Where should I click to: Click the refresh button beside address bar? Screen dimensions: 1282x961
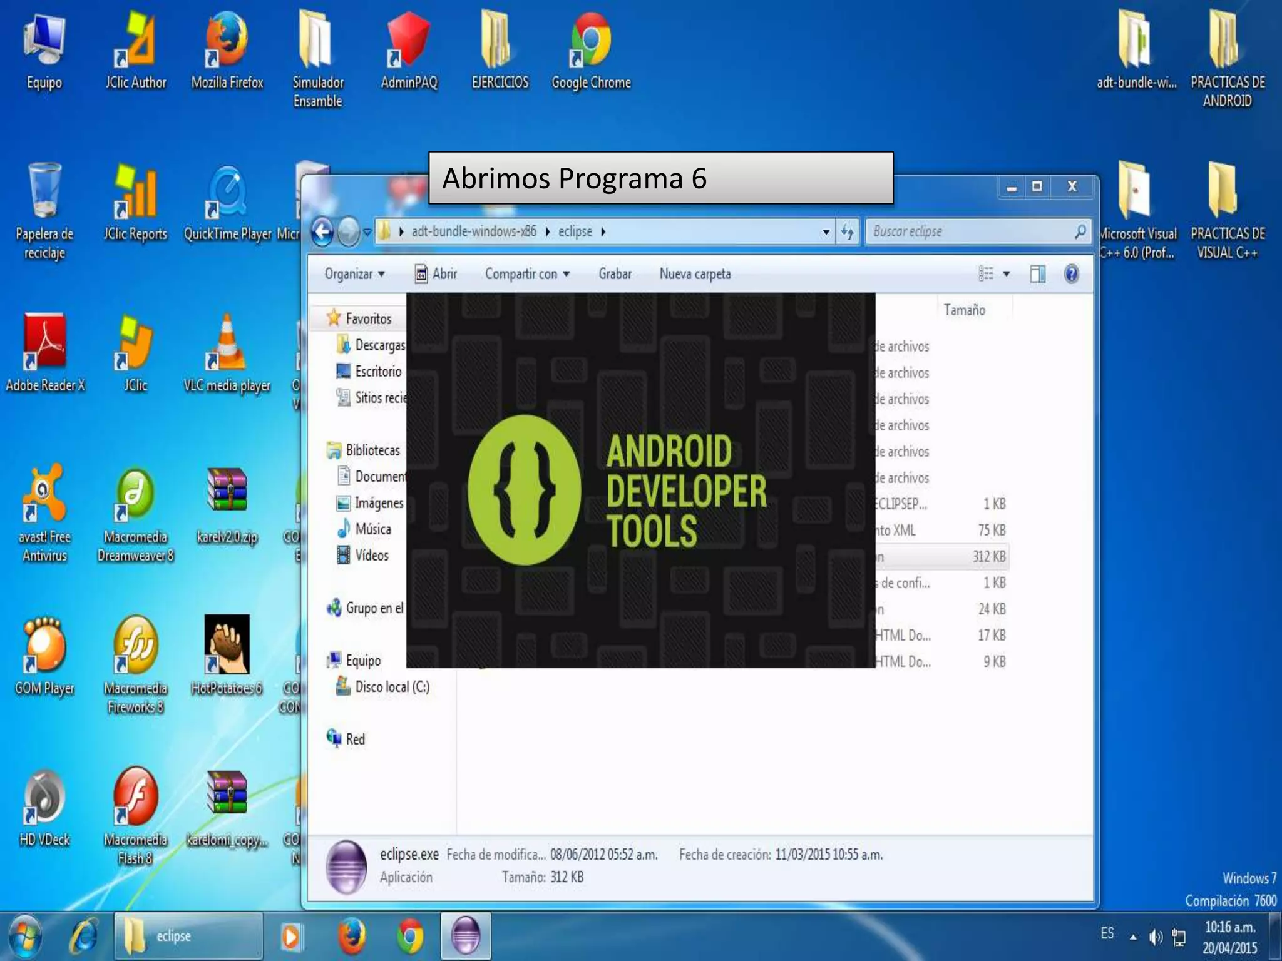pyautogui.click(x=848, y=232)
